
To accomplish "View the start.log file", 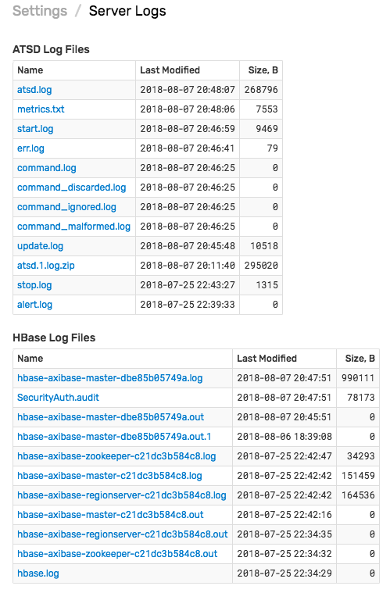I will tap(35, 129).
